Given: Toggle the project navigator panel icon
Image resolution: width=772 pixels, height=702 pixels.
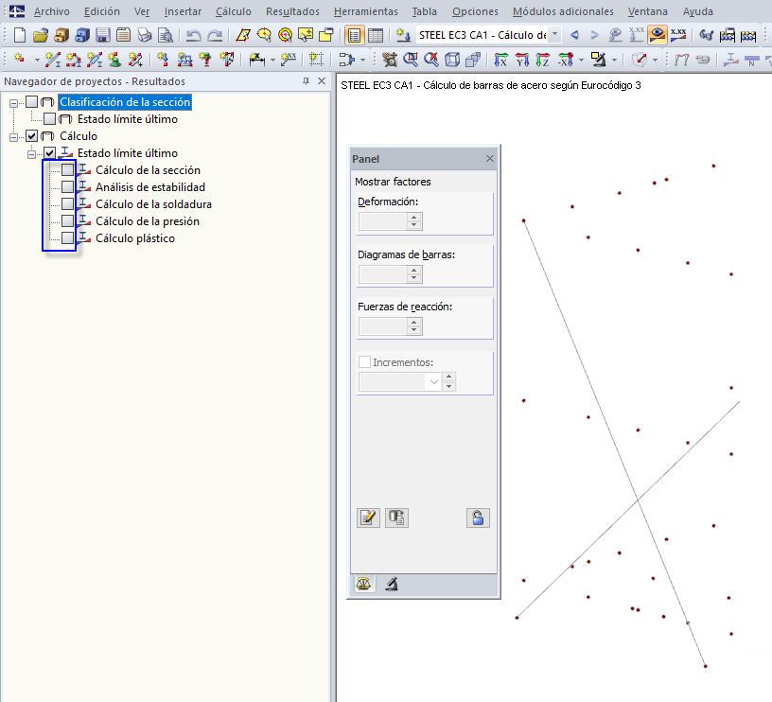Looking at the screenshot, I should point(354,35).
